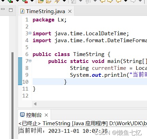Click the 'public static void main' line

(98, 61)
